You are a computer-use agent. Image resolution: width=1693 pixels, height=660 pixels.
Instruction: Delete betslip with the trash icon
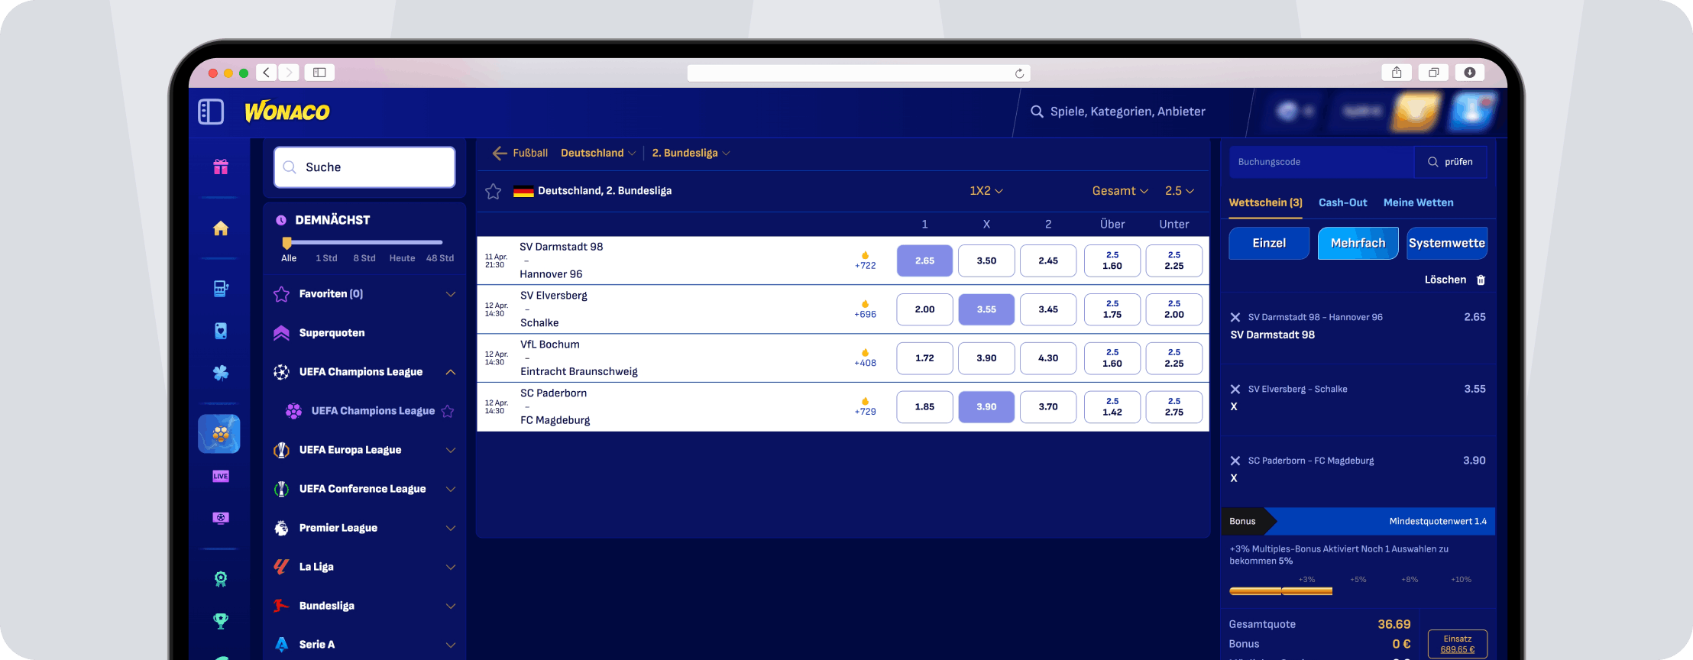tap(1481, 280)
